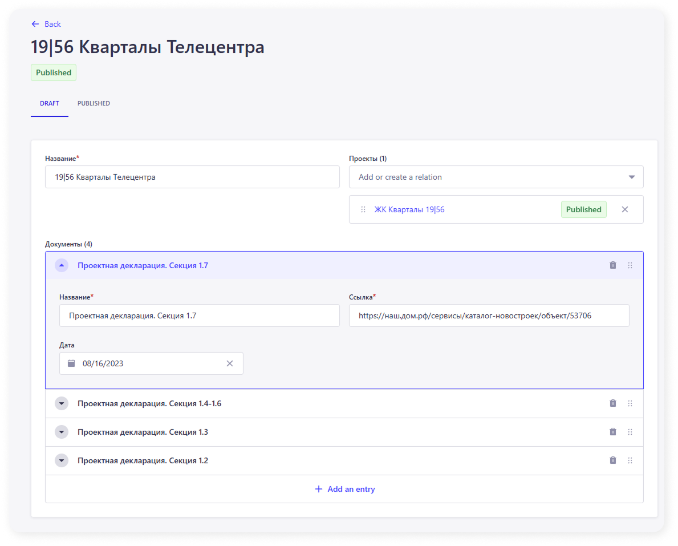678x546 pixels.
Task: Expand Проектная декларация. Секция 1.4-1.6
Action: click(x=62, y=403)
